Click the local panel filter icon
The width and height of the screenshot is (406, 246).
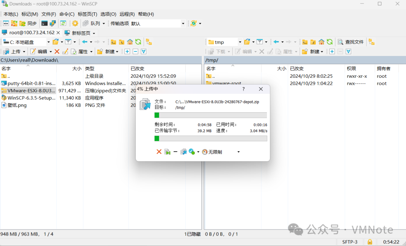[68, 42]
